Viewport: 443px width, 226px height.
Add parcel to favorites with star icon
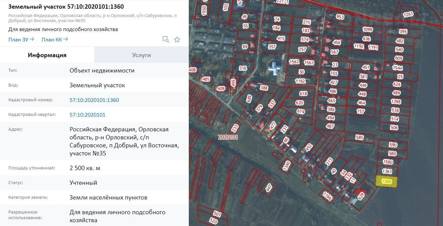[x=177, y=39]
